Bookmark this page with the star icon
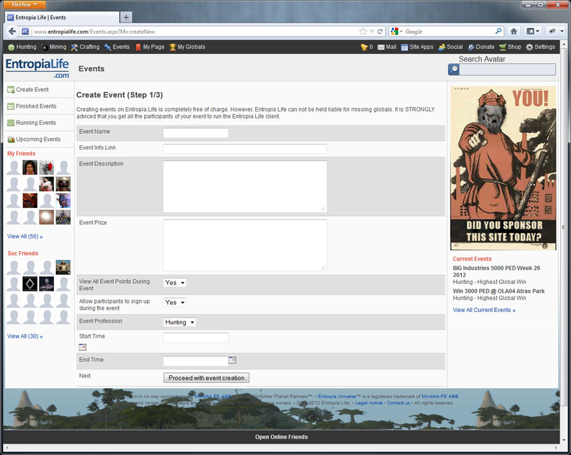Image resolution: width=571 pixels, height=455 pixels. (363, 32)
